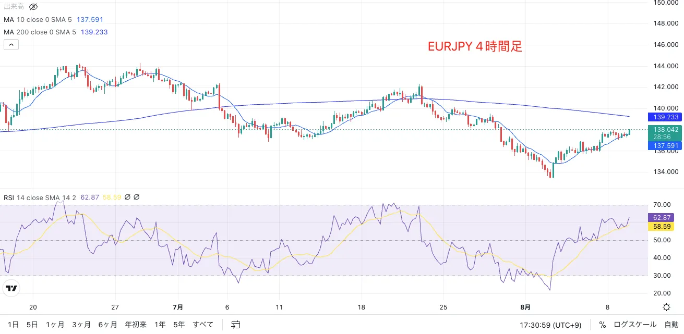Enable ログスケール scale
684x334 pixels.
pos(634,325)
